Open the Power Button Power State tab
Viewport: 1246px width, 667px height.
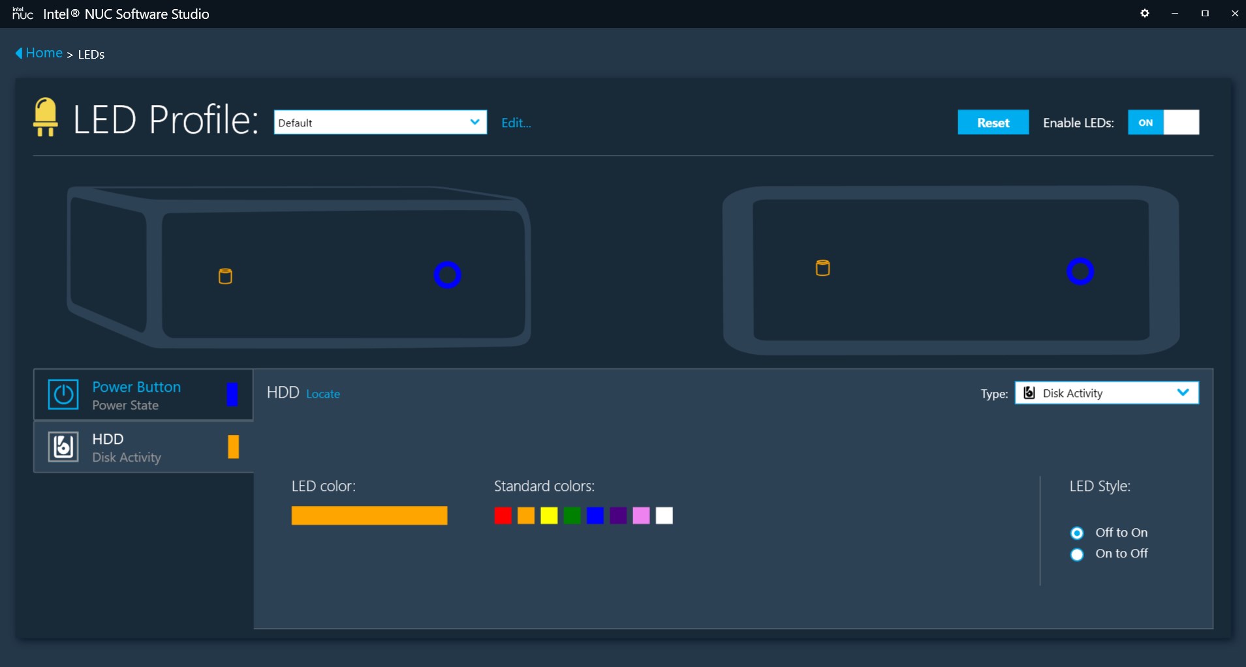[144, 394]
